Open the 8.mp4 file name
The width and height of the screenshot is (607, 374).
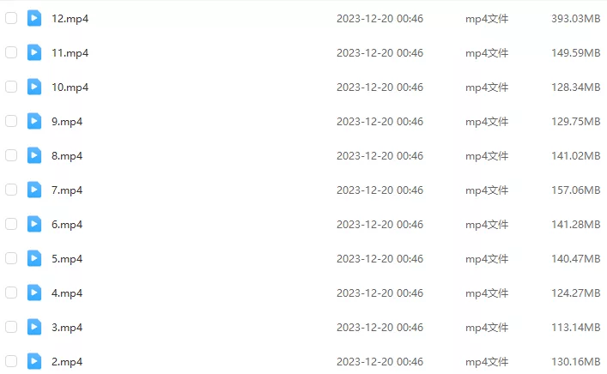point(67,156)
